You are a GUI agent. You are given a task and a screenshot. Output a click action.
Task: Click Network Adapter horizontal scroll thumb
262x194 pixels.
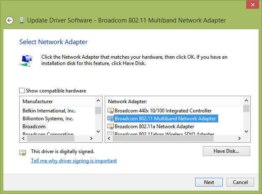(163, 139)
